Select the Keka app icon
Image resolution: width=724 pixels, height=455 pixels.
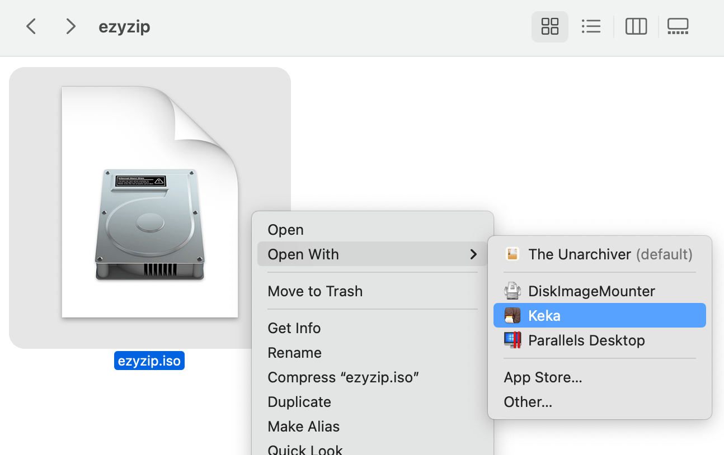pos(513,315)
